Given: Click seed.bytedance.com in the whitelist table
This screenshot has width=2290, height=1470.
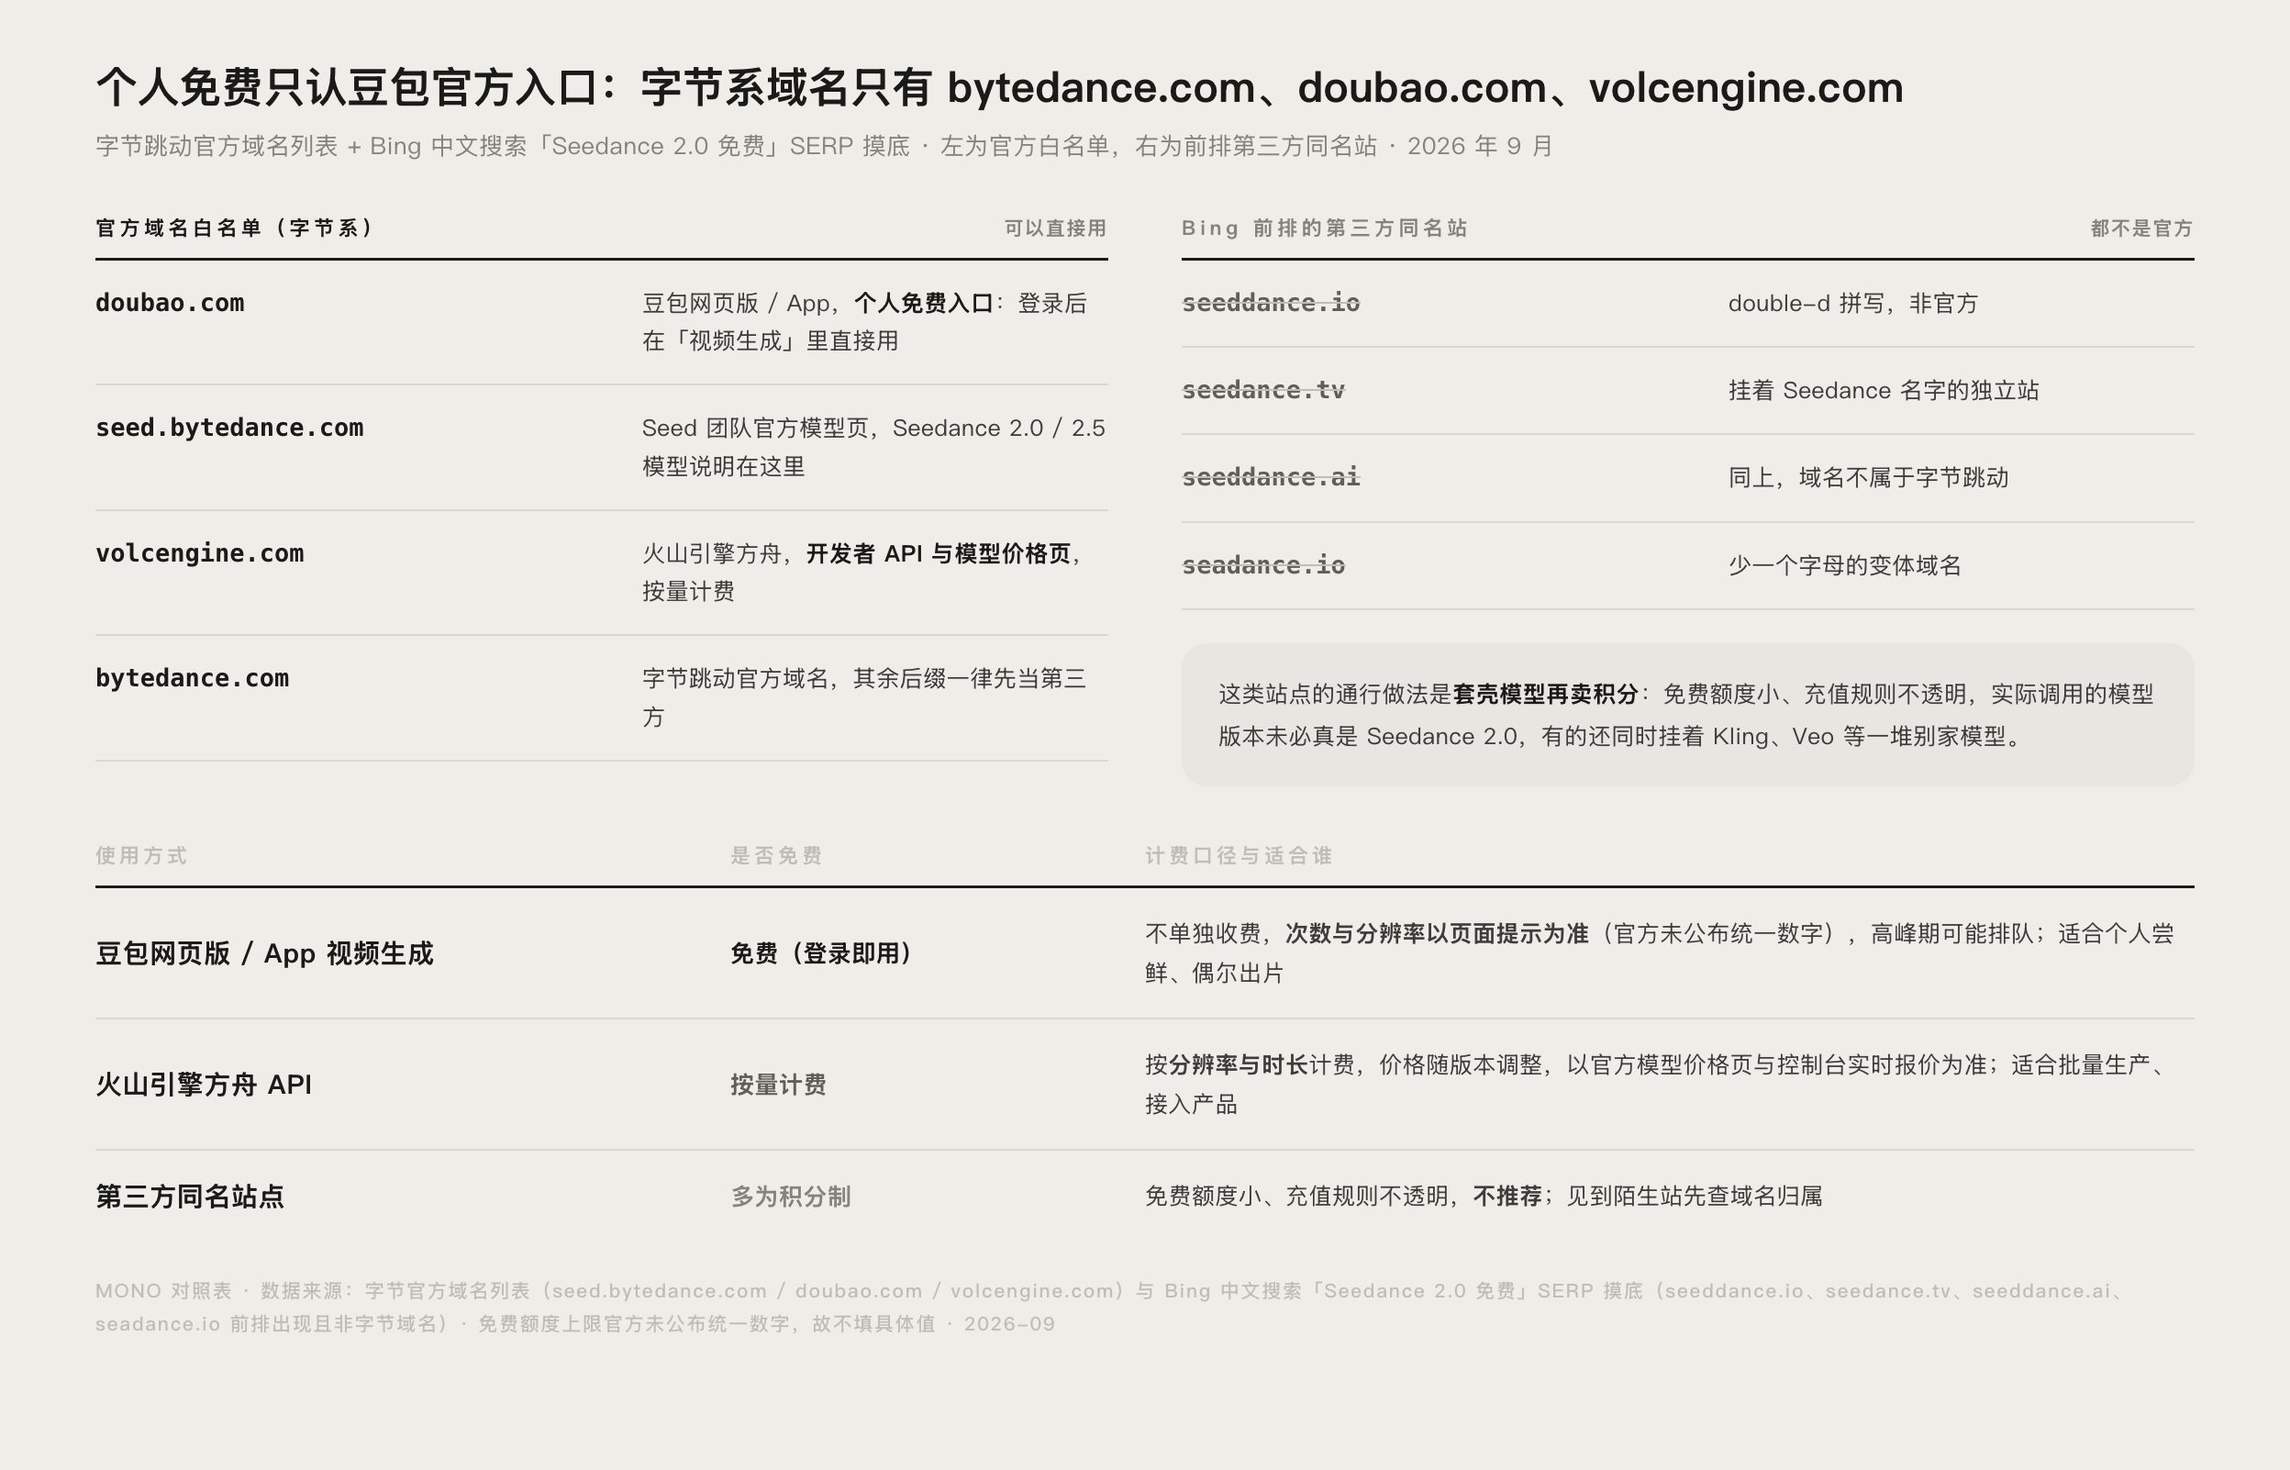Looking at the screenshot, I should pyautogui.click(x=229, y=429).
